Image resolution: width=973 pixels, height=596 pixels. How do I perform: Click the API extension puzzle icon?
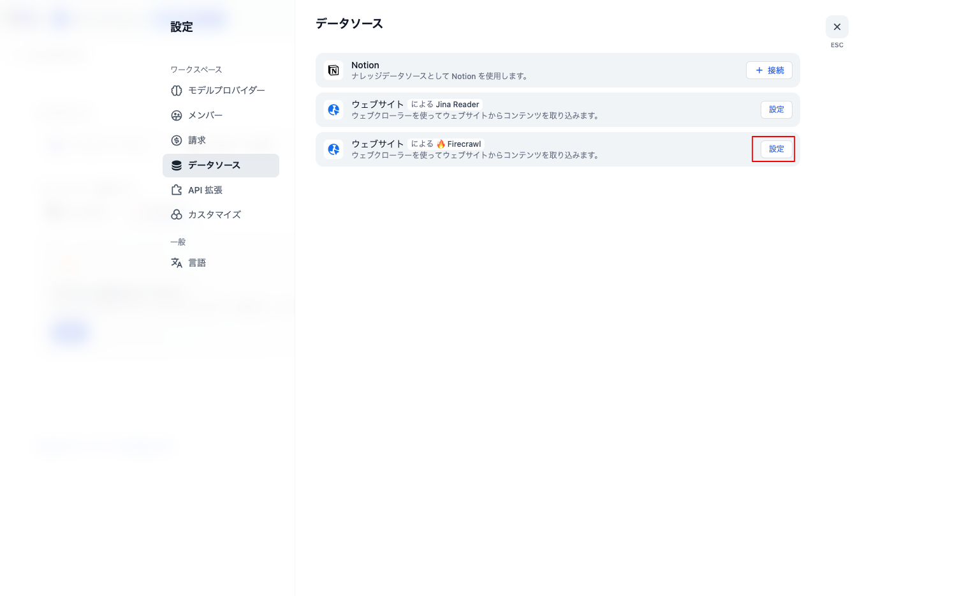click(177, 190)
